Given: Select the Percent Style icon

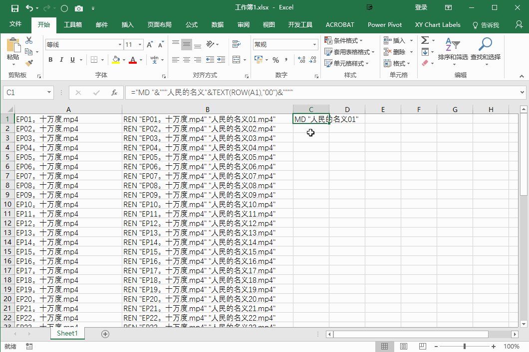Looking at the screenshot, I should pos(275,59).
